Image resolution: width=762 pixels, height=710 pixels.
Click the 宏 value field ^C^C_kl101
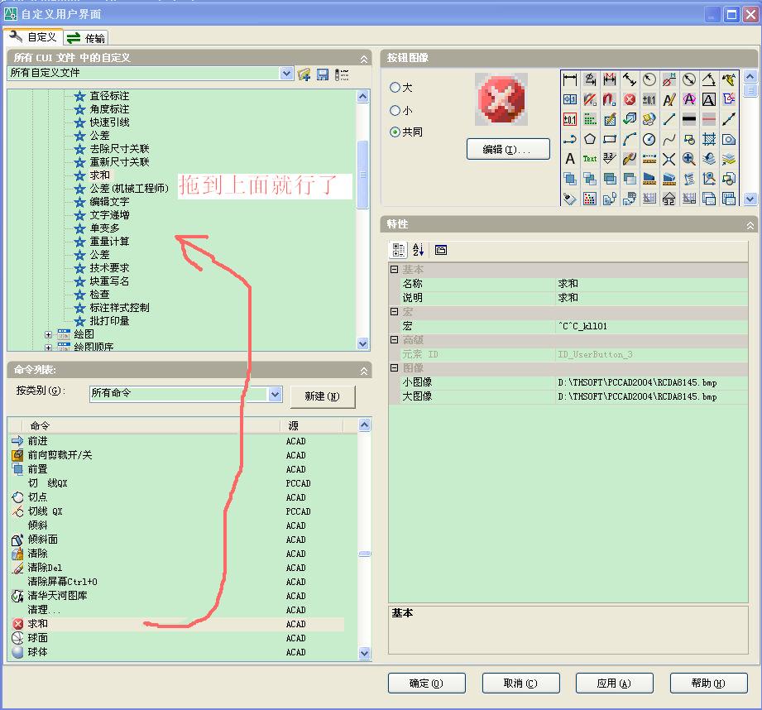652,326
